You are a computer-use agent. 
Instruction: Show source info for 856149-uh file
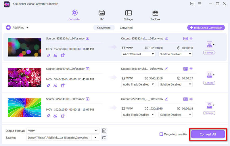pyautogui.click(x=88, y=69)
